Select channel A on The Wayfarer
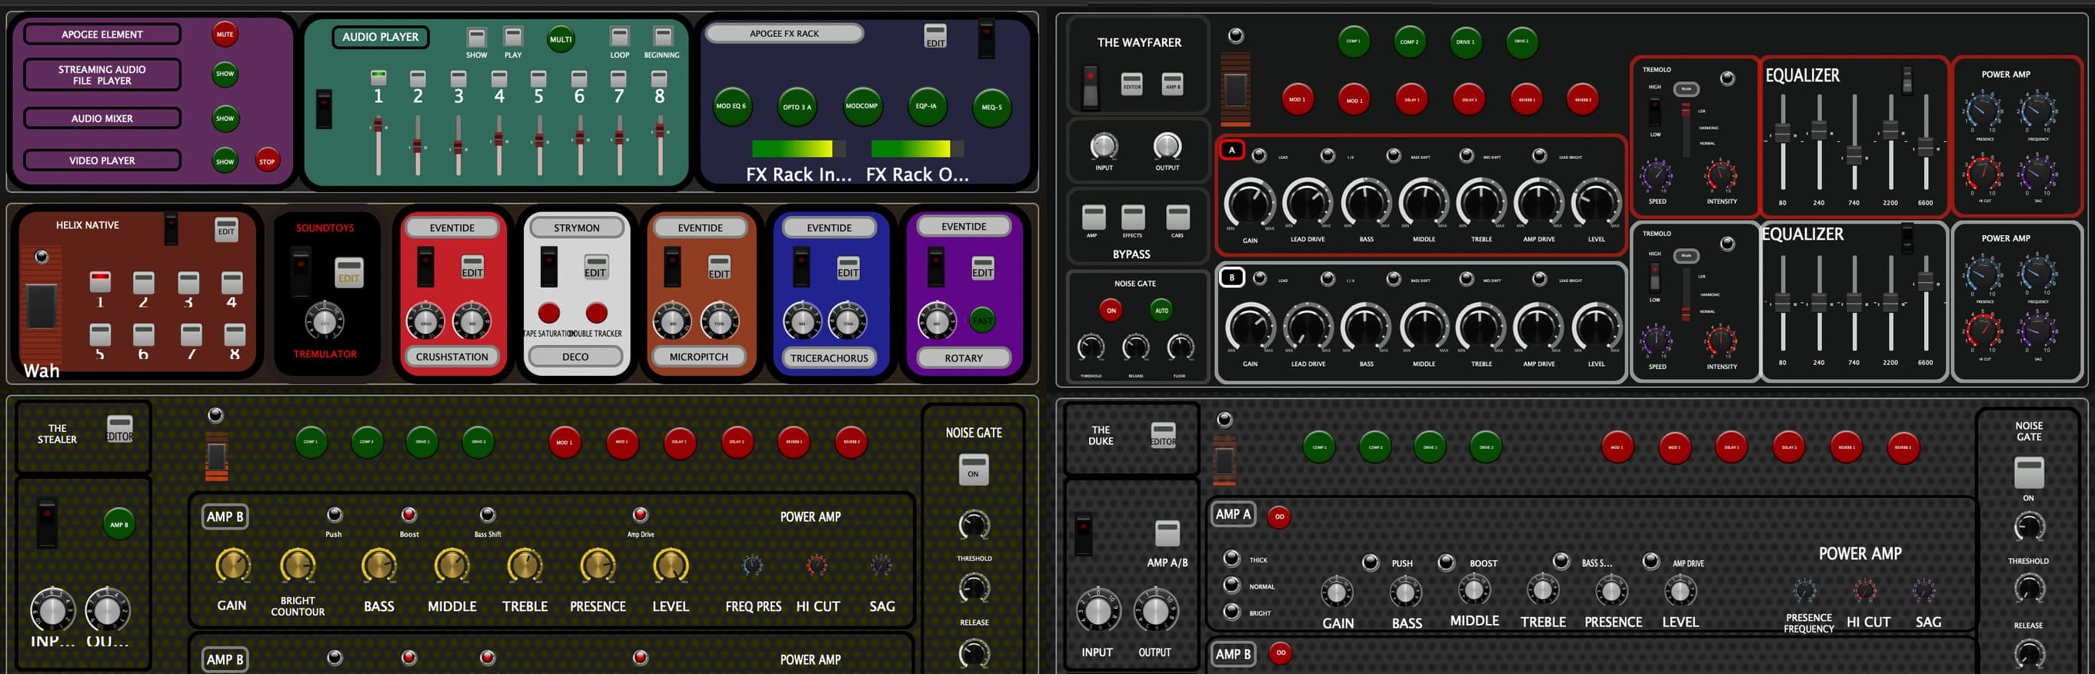 tap(1231, 151)
